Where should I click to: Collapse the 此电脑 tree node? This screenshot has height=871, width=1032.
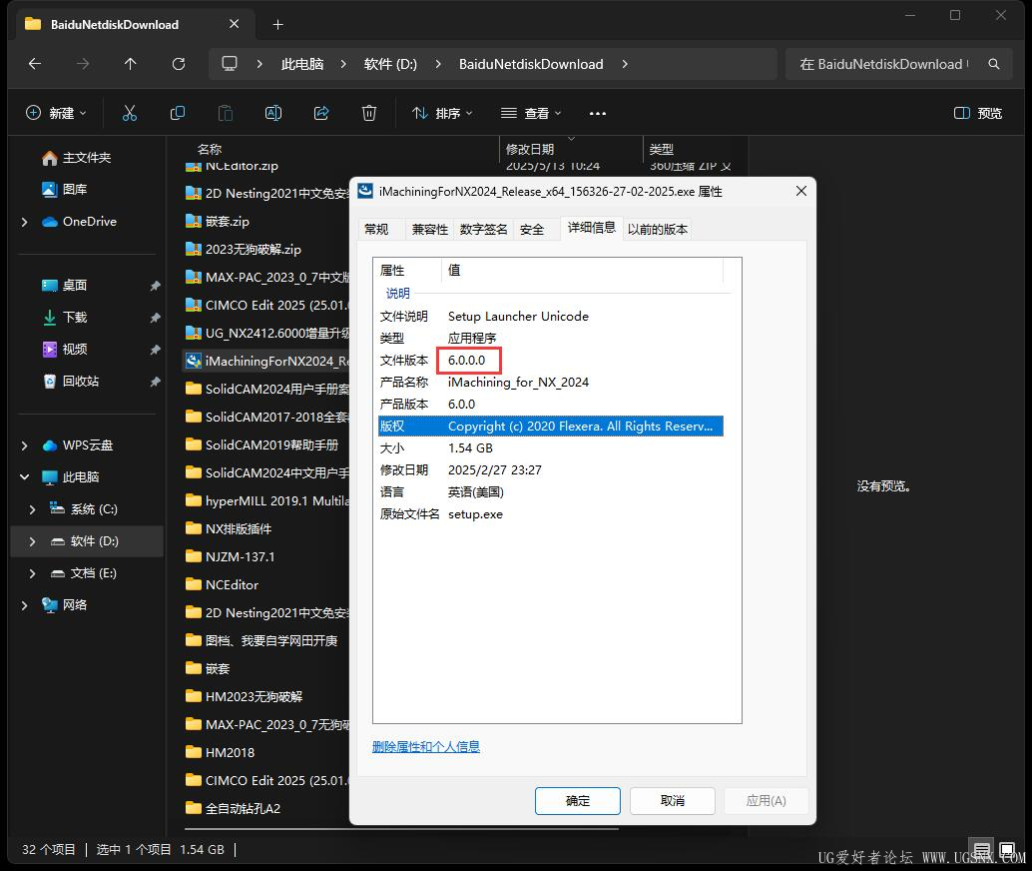click(x=24, y=477)
